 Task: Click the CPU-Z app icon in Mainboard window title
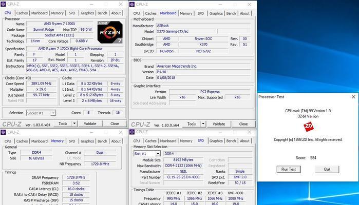coord(132,4)
